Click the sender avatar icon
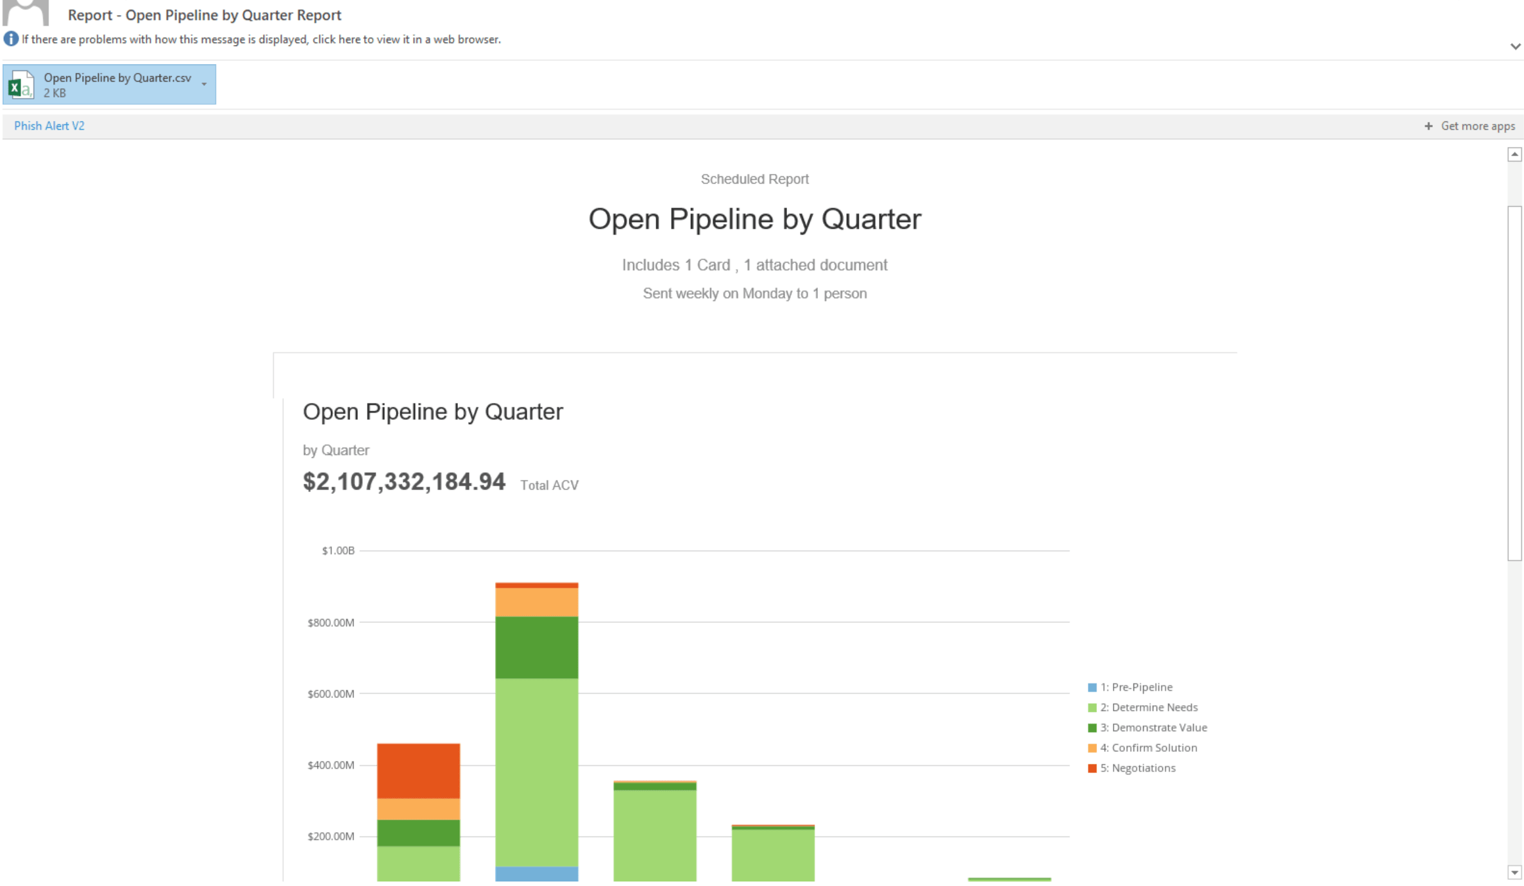 tap(26, 12)
